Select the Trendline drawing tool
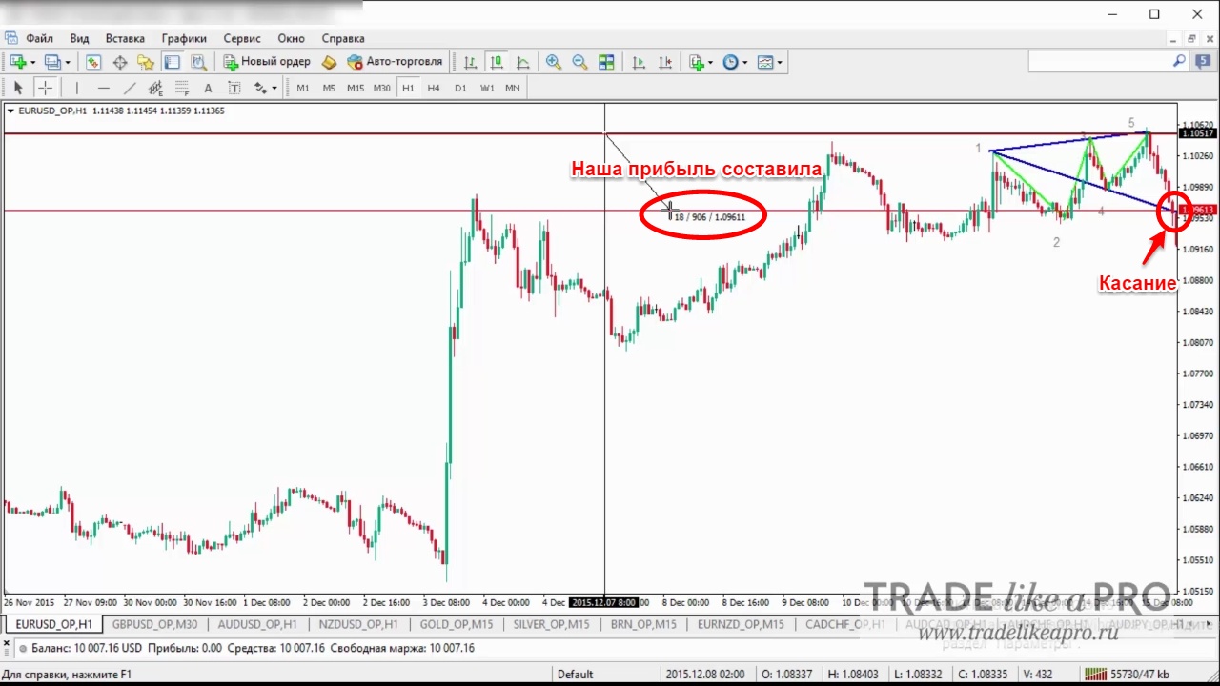Viewport: 1220px width, 686px height. pos(130,88)
